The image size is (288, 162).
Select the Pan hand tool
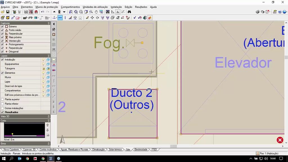96,12
